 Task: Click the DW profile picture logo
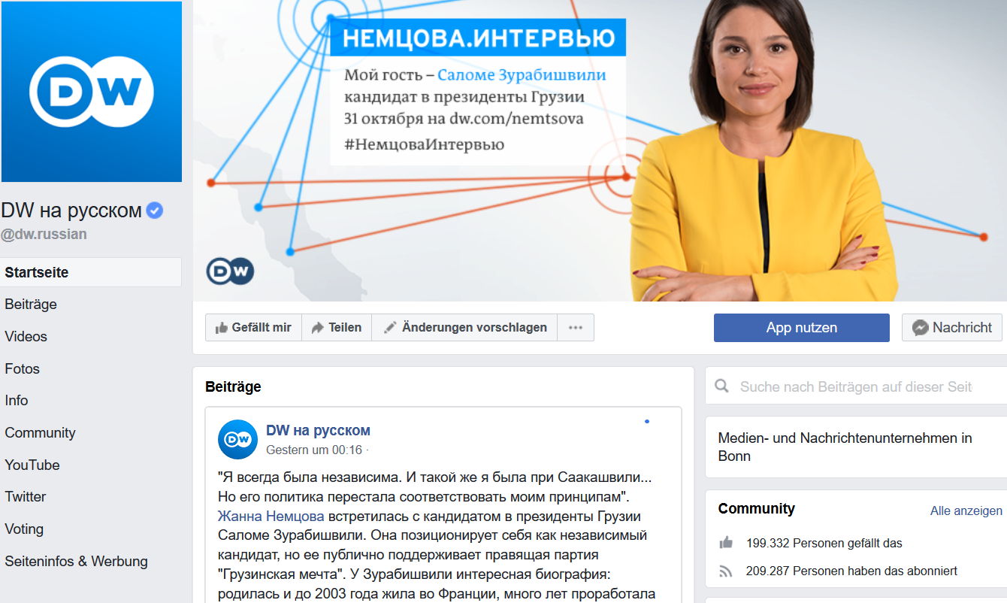point(91,92)
